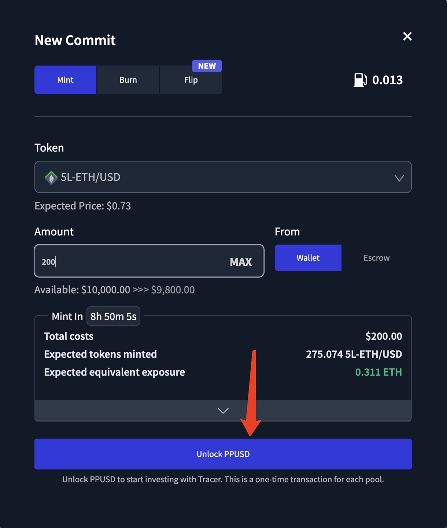Switch funding source to Escrow

[376, 258]
